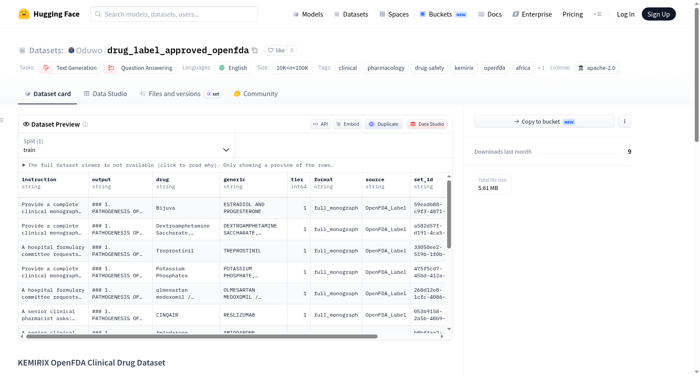Click the Oduwo author avatar

[71, 50]
